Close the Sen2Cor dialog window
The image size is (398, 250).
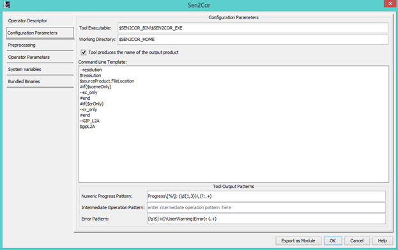coord(390,4)
